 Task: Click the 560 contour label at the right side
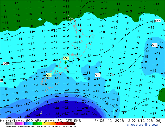(155, 45)
